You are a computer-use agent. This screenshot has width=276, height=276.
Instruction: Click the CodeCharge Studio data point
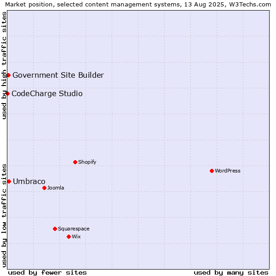point(7,94)
